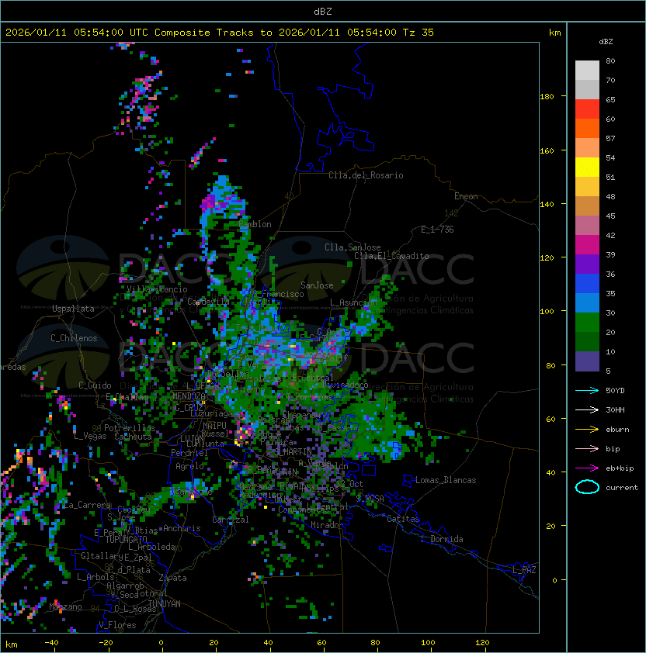The image size is (646, 653).
Task: Click the 'Clla.El_Cavadito' map label
Action: point(391,256)
